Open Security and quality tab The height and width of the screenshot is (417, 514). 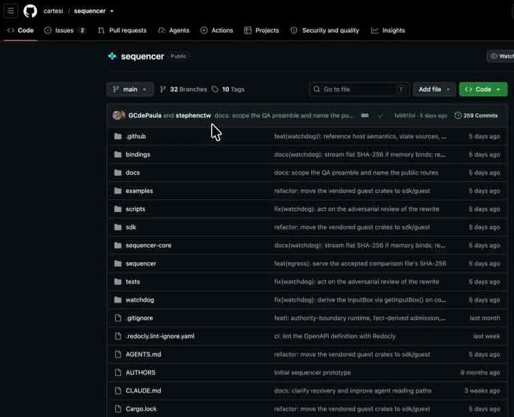click(325, 31)
